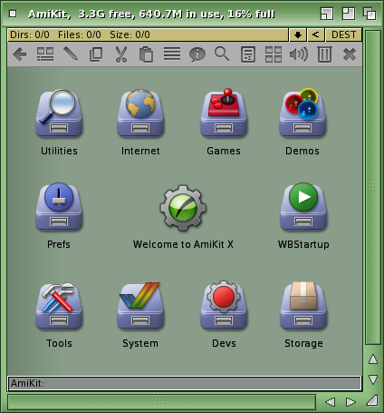
Task: Click the horizontal scrollbar's thumb
Action: tap(161, 401)
